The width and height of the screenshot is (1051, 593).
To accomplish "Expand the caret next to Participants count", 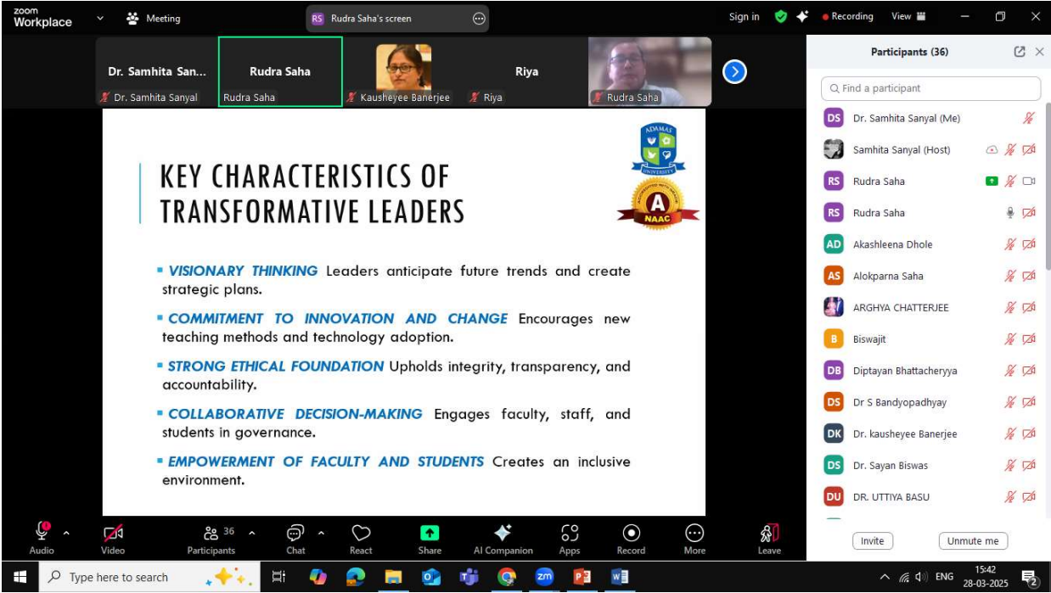I will pos(251,534).
